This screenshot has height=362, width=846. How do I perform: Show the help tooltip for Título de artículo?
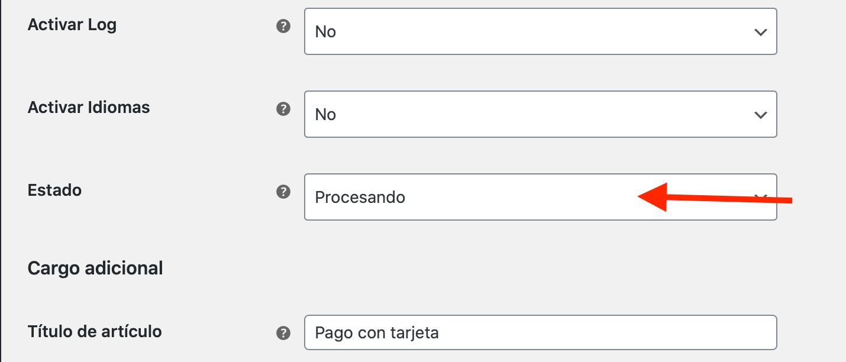point(283,333)
